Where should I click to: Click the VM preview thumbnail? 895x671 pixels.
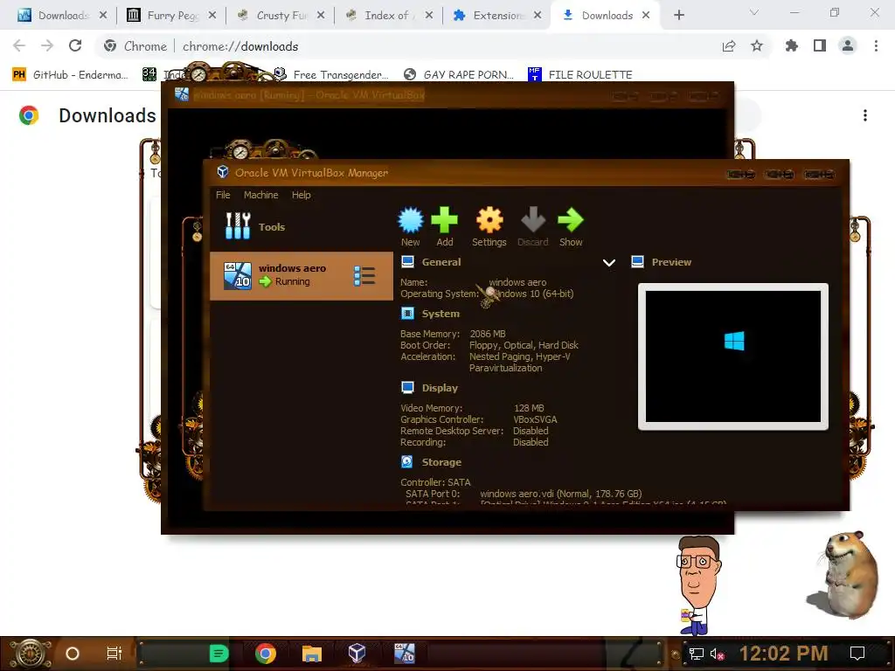[x=733, y=356]
